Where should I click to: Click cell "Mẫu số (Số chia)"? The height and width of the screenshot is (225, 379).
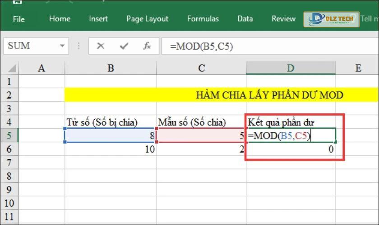[201, 122]
